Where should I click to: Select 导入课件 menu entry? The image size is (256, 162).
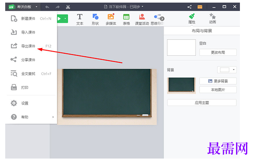pos(31,32)
